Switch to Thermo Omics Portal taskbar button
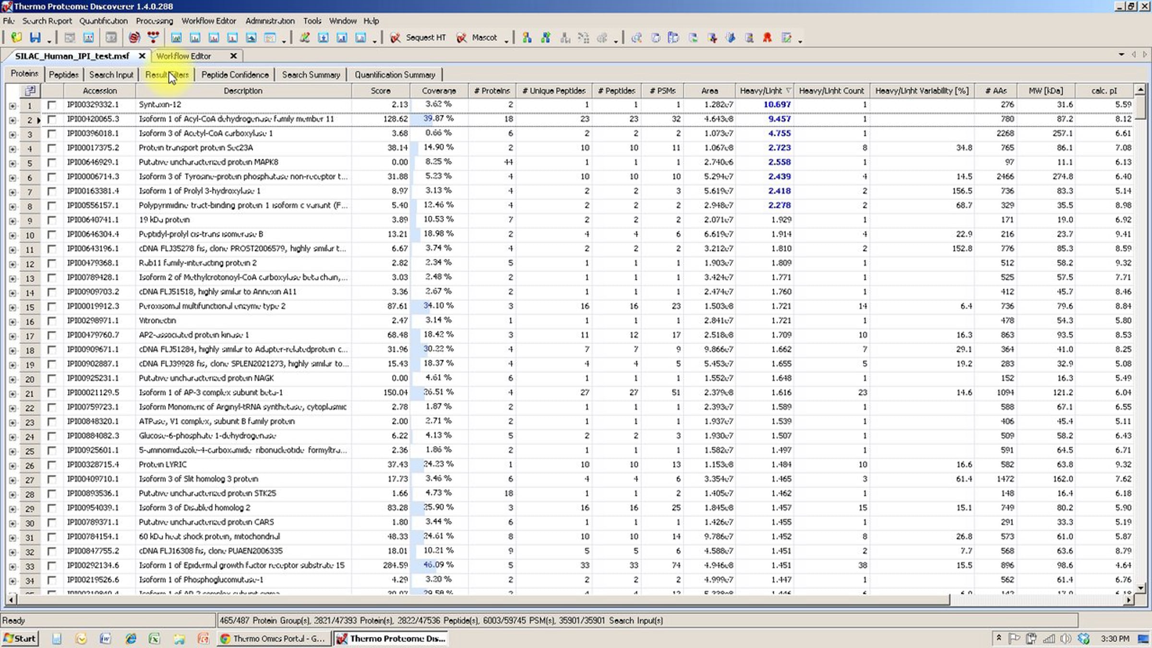The height and width of the screenshot is (648, 1152). [x=274, y=638]
